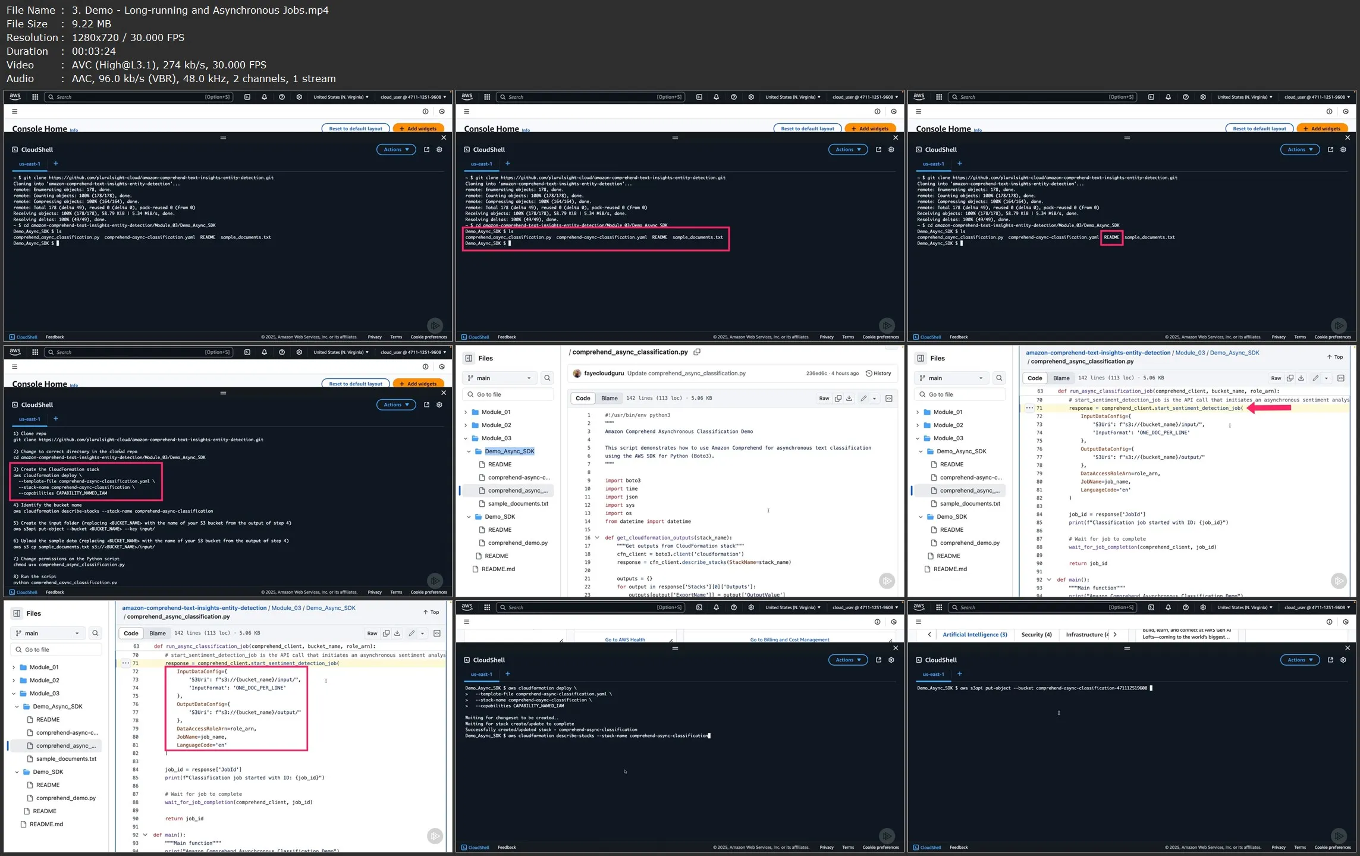Screen dimensions: 1360x856
Task: Click Raw button in frame with History button
Action: 824,399
